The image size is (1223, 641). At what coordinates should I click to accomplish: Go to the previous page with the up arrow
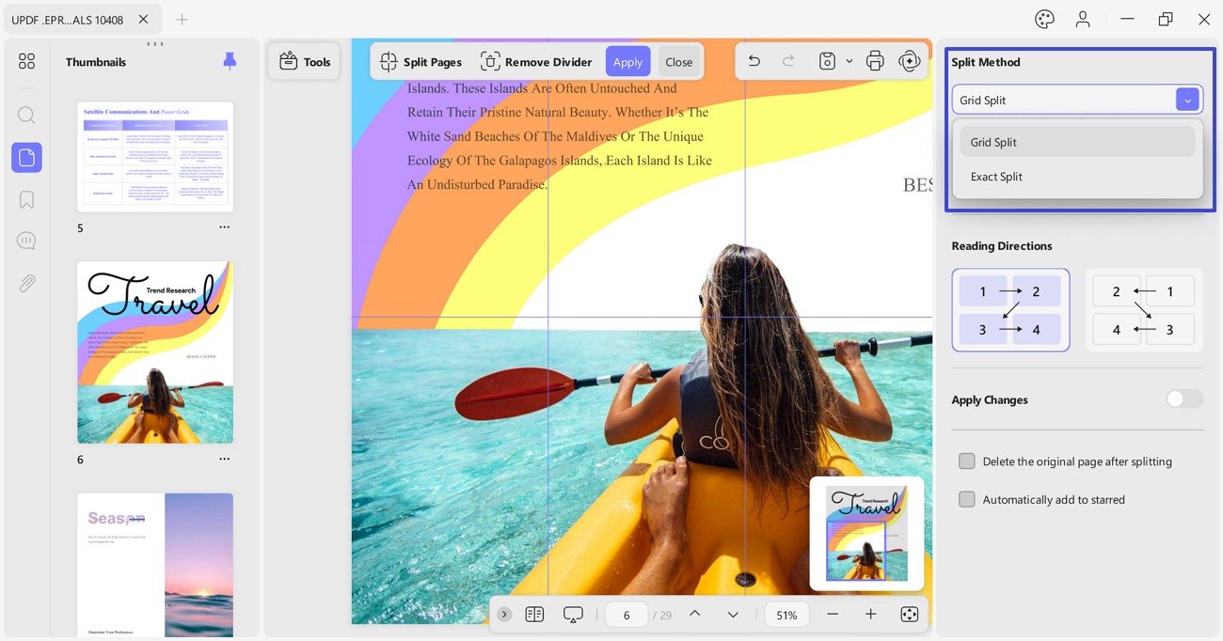point(694,614)
